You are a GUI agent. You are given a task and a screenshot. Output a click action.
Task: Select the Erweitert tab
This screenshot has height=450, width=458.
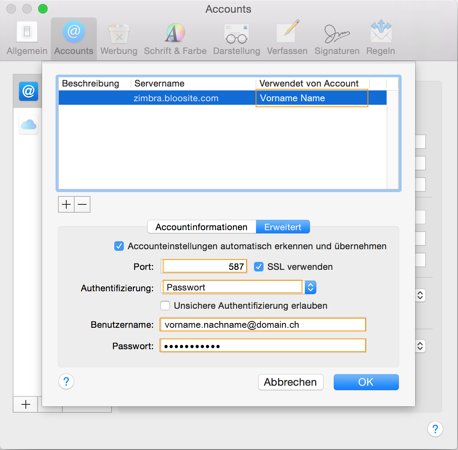283,227
